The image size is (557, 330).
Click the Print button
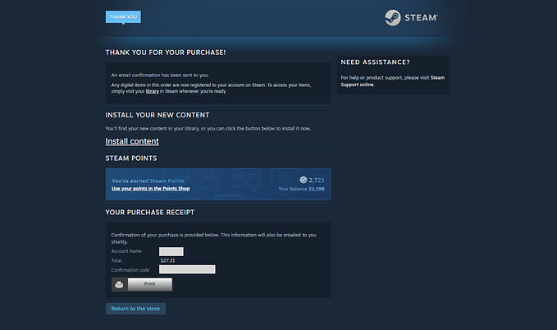click(x=150, y=285)
